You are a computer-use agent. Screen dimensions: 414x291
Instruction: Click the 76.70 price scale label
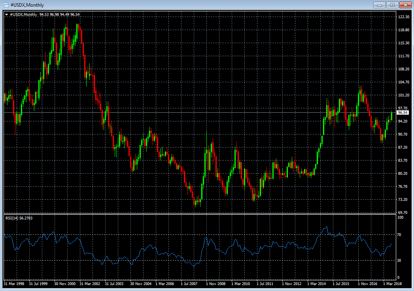point(403,187)
